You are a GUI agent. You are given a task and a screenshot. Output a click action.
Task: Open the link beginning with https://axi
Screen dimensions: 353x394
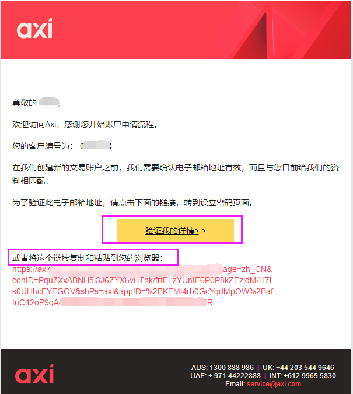(x=142, y=269)
